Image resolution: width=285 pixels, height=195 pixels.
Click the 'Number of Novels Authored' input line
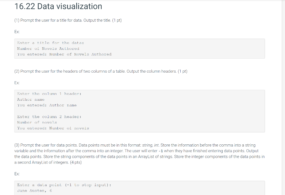(x=48, y=49)
